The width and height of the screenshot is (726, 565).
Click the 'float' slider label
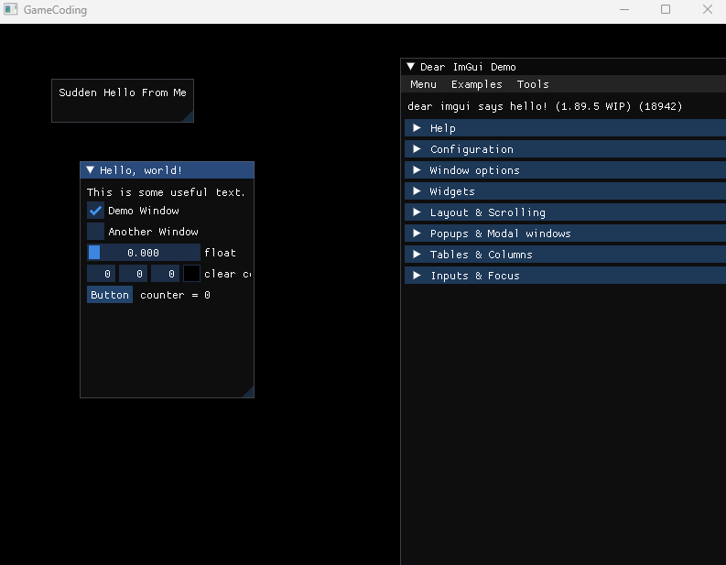[x=220, y=253]
